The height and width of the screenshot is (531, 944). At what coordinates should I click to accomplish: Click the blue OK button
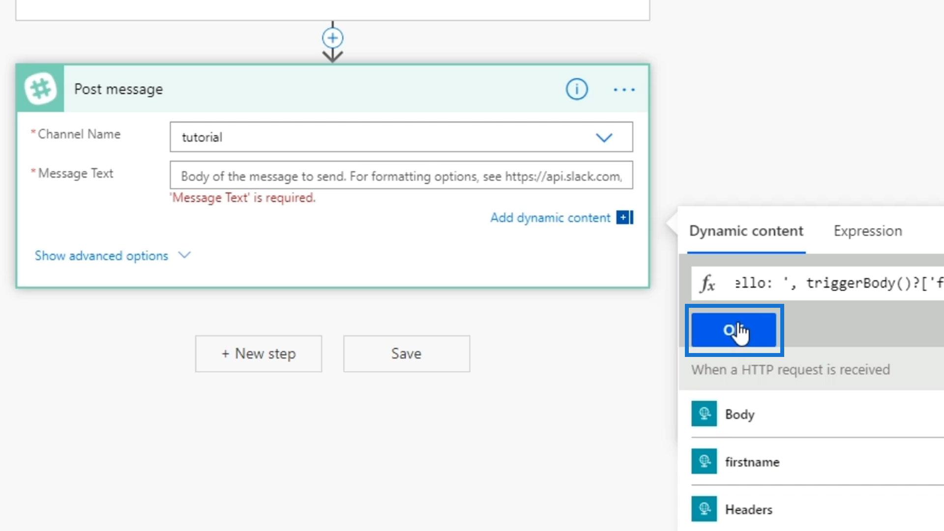click(x=734, y=330)
